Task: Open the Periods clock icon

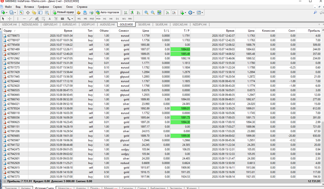Action: point(190,12)
